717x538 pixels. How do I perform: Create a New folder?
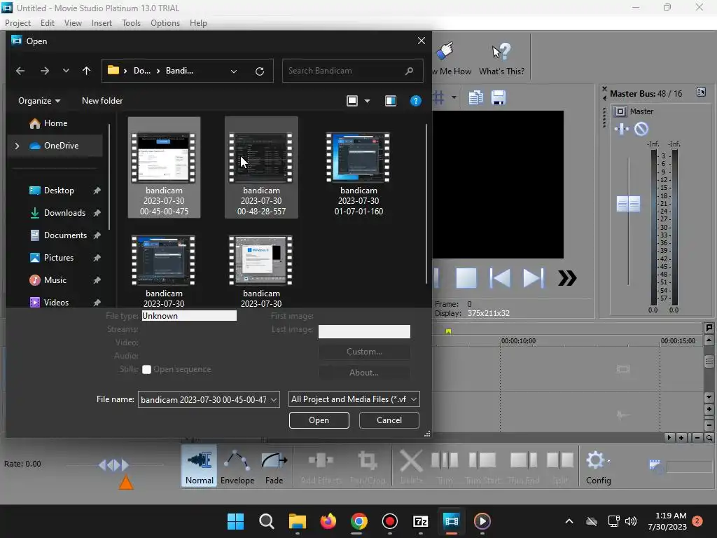coord(102,101)
